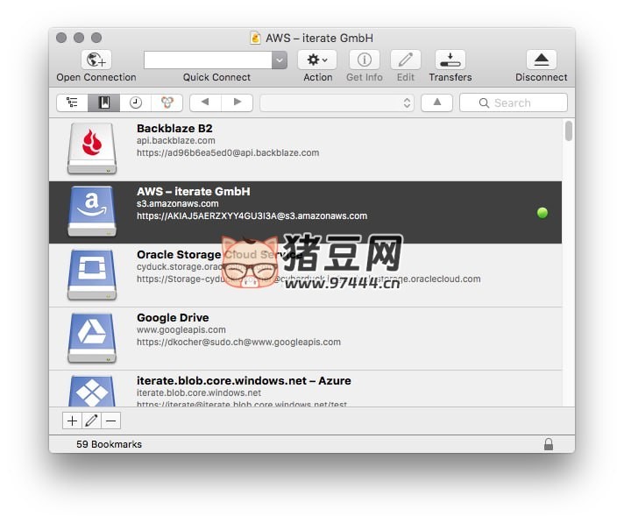Open the Transfers window icon
624x523 pixels.
pyautogui.click(x=450, y=60)
